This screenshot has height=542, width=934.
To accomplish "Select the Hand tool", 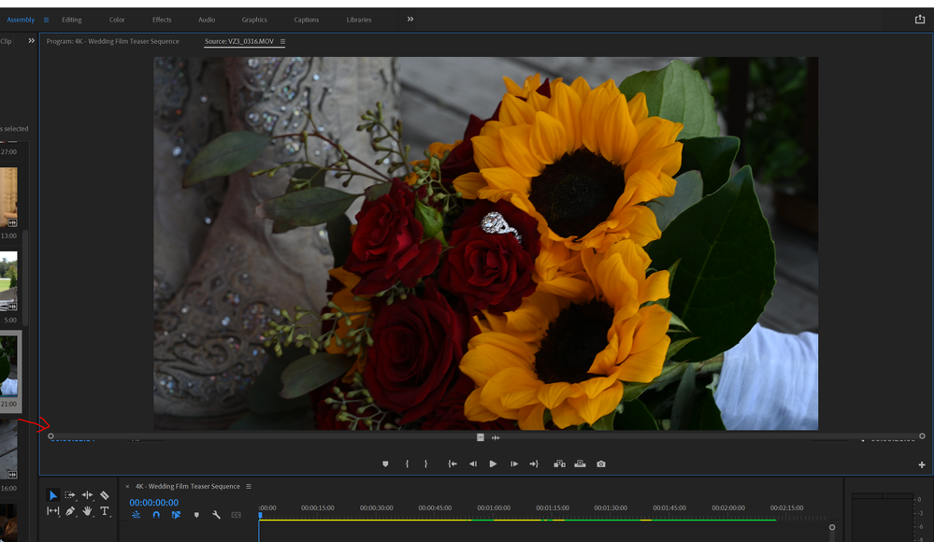I will click(87, 511).
